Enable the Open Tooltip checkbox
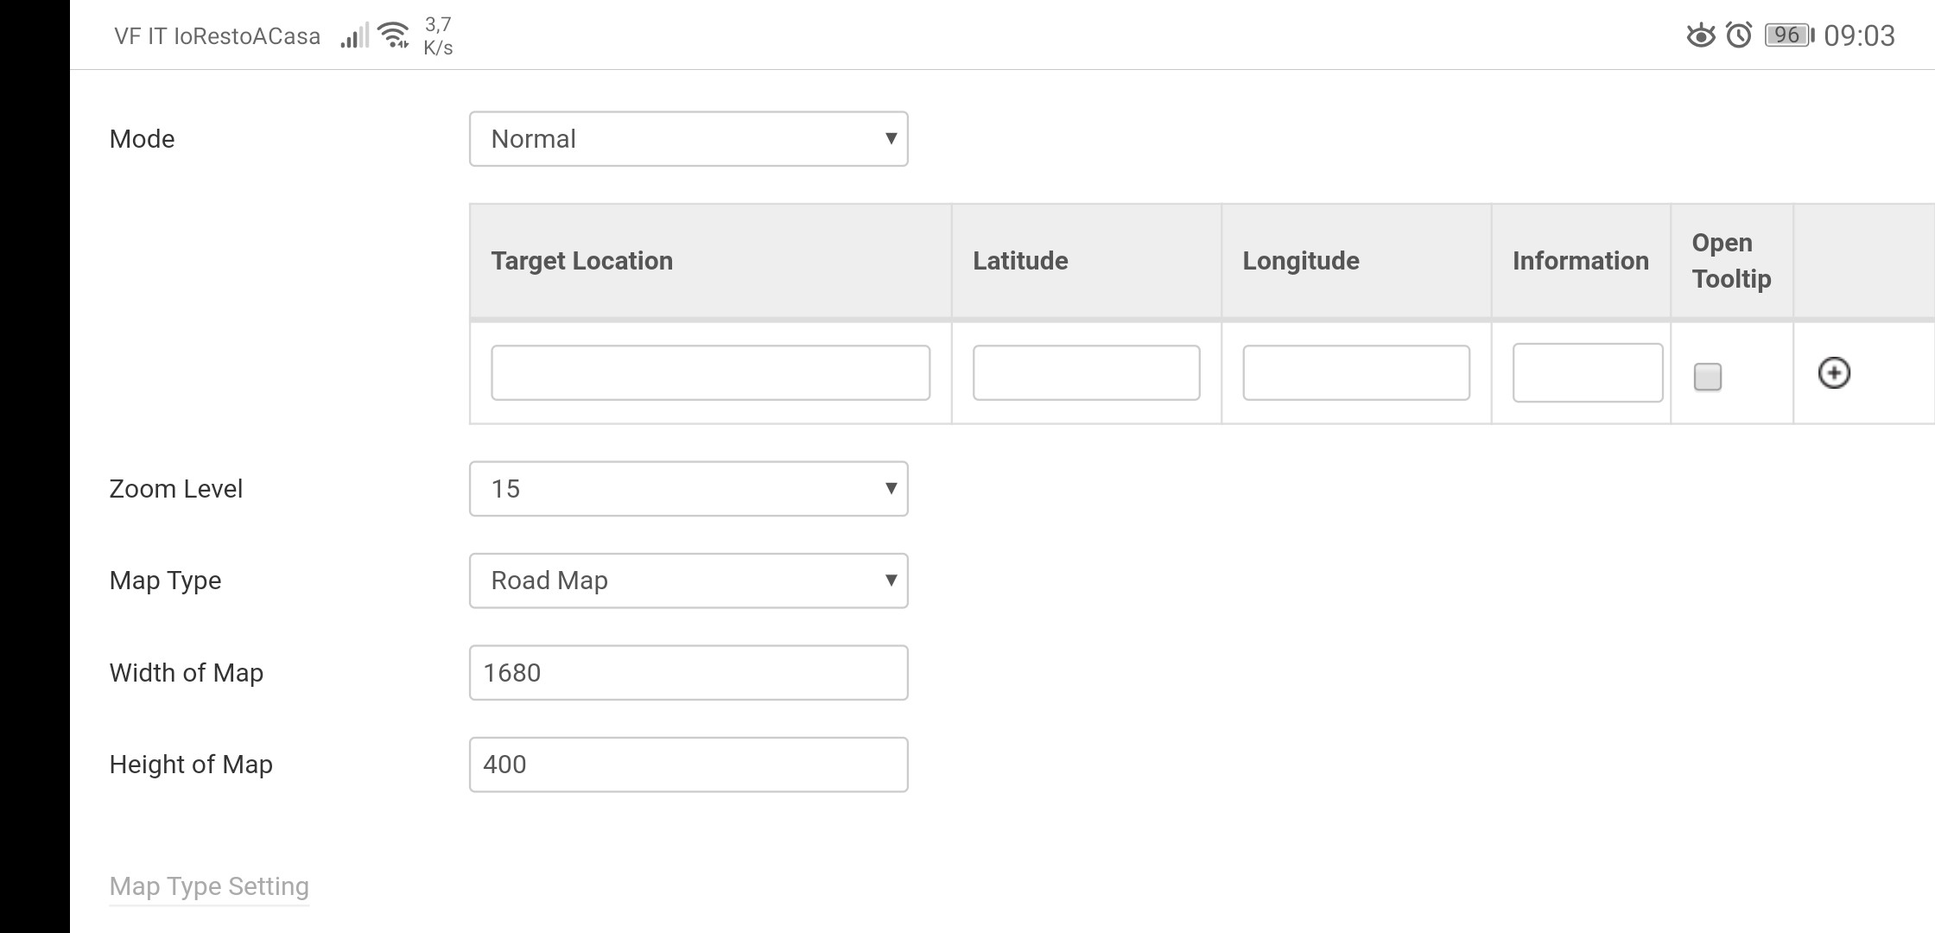1935x933 pixels. [x=1707, y=377]
